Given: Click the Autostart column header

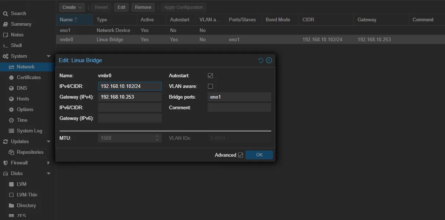Looking at the screenshot, I should pyautogui.click(x=181, y=20).
